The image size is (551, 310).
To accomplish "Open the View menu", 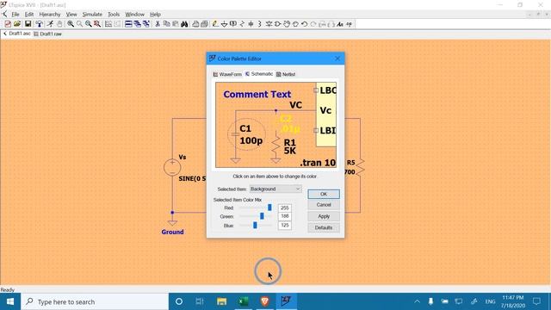I will pos(71,15).
